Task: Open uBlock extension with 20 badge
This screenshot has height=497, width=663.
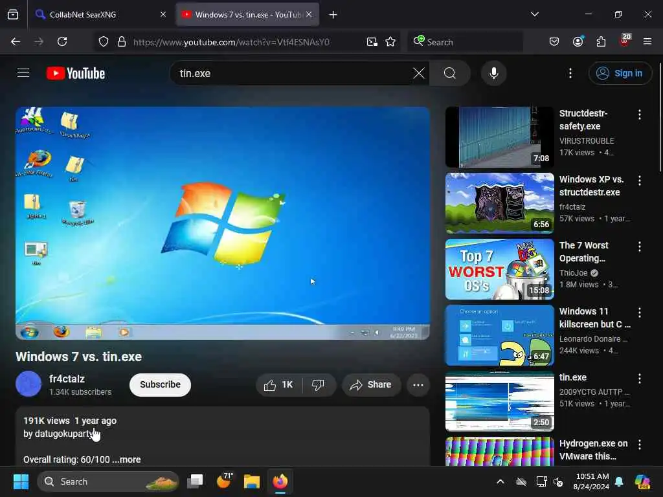Action: pyautogui.click(x=625, y=41)
